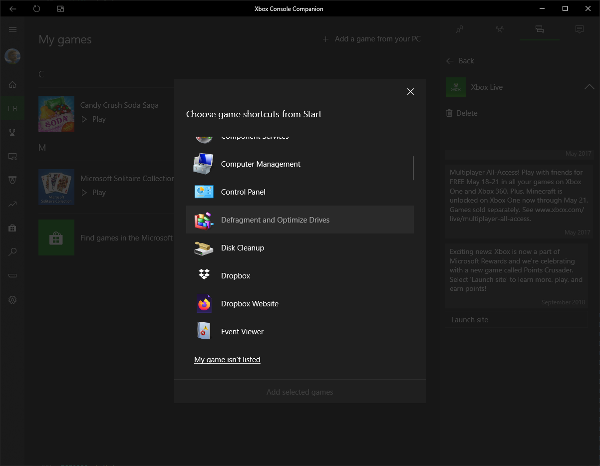Open Settings gear in sidebar
This screenshot has width=600, height=466.
(13, 300)
